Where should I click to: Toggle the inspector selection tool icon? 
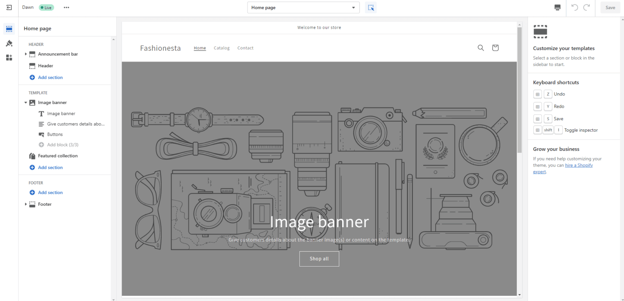pos(370,8)
